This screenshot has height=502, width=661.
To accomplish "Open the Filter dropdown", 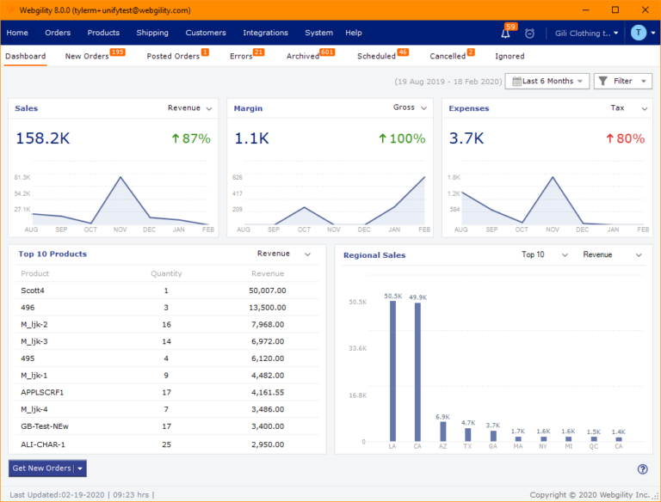I will pos(622,81).
